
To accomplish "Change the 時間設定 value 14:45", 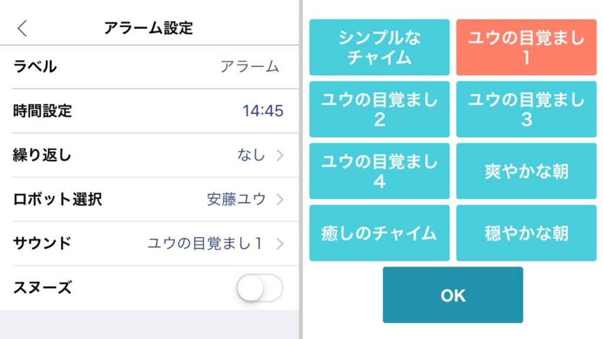I will pyautogui.click(x=263, y=111).
